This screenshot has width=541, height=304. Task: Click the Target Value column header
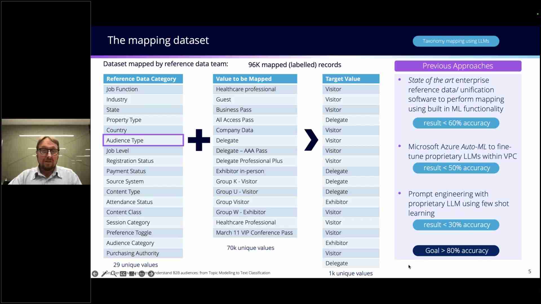[x=351, y=79]
